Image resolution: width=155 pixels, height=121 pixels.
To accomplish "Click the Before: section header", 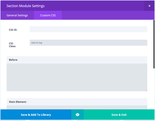I will pos(77,60).
